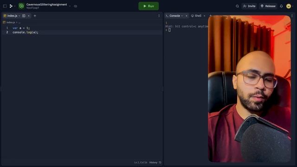Open the notifications bell
Viewport: 297px width, 167px height.
click(281, 6)
